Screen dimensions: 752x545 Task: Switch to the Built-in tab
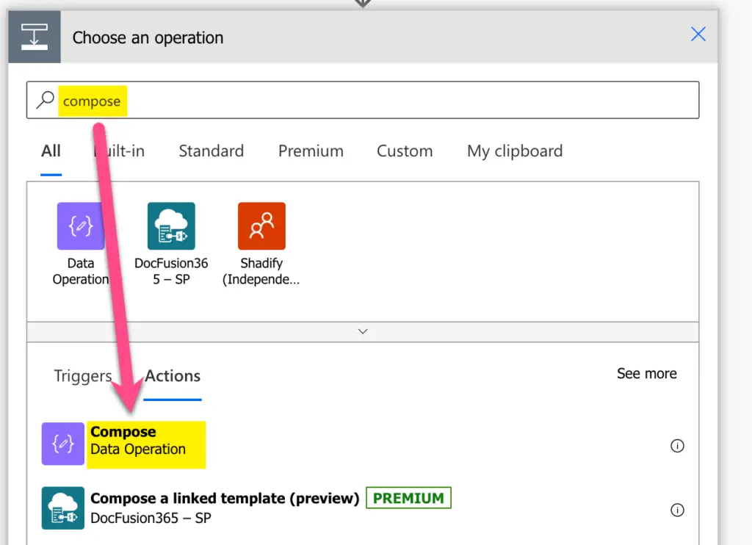[x=120, y=151]
